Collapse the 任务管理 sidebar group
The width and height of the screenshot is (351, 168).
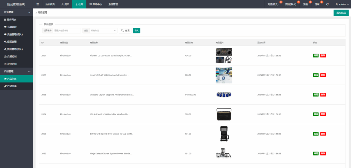click(x=16, y=12)
